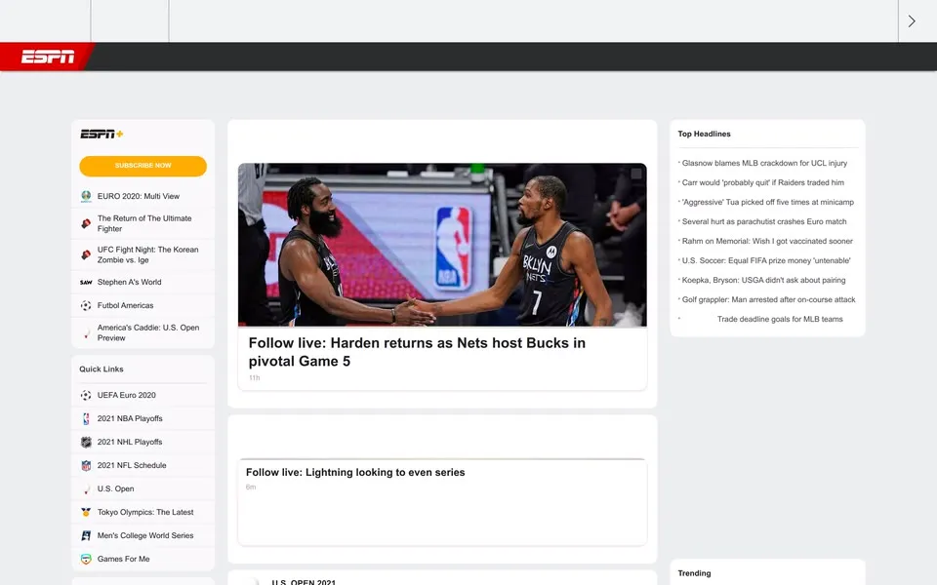Open 2021 NBA Playoffs quick link

point(130,419)
